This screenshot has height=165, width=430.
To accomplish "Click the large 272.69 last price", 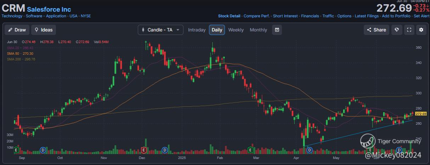I will pyautogui.click(x=394, y=8).
